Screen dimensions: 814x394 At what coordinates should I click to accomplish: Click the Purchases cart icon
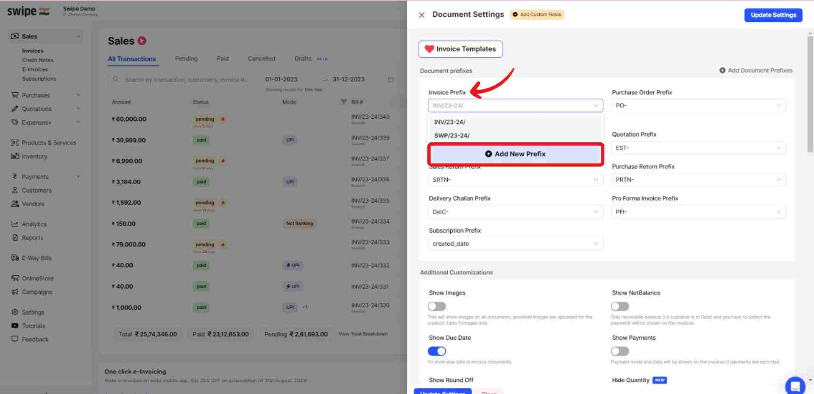(x=15, y=95)
